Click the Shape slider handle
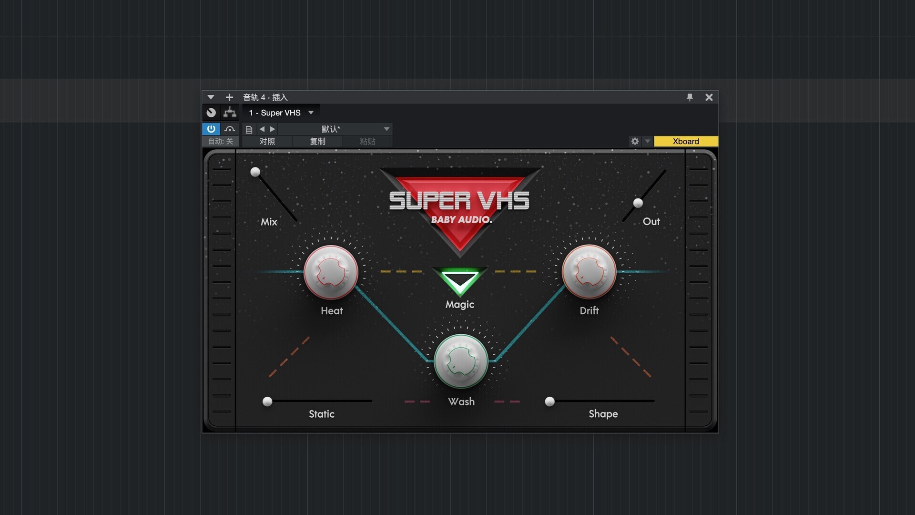This screenshot has width=915, height=515. [x=549, y=402]
